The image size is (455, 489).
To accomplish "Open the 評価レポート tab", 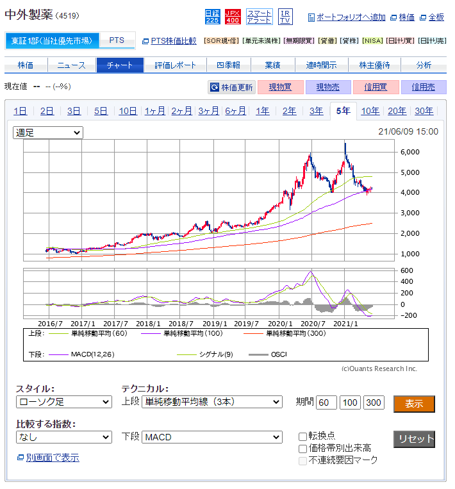I will pyautogui.click(x=175, y=65).
